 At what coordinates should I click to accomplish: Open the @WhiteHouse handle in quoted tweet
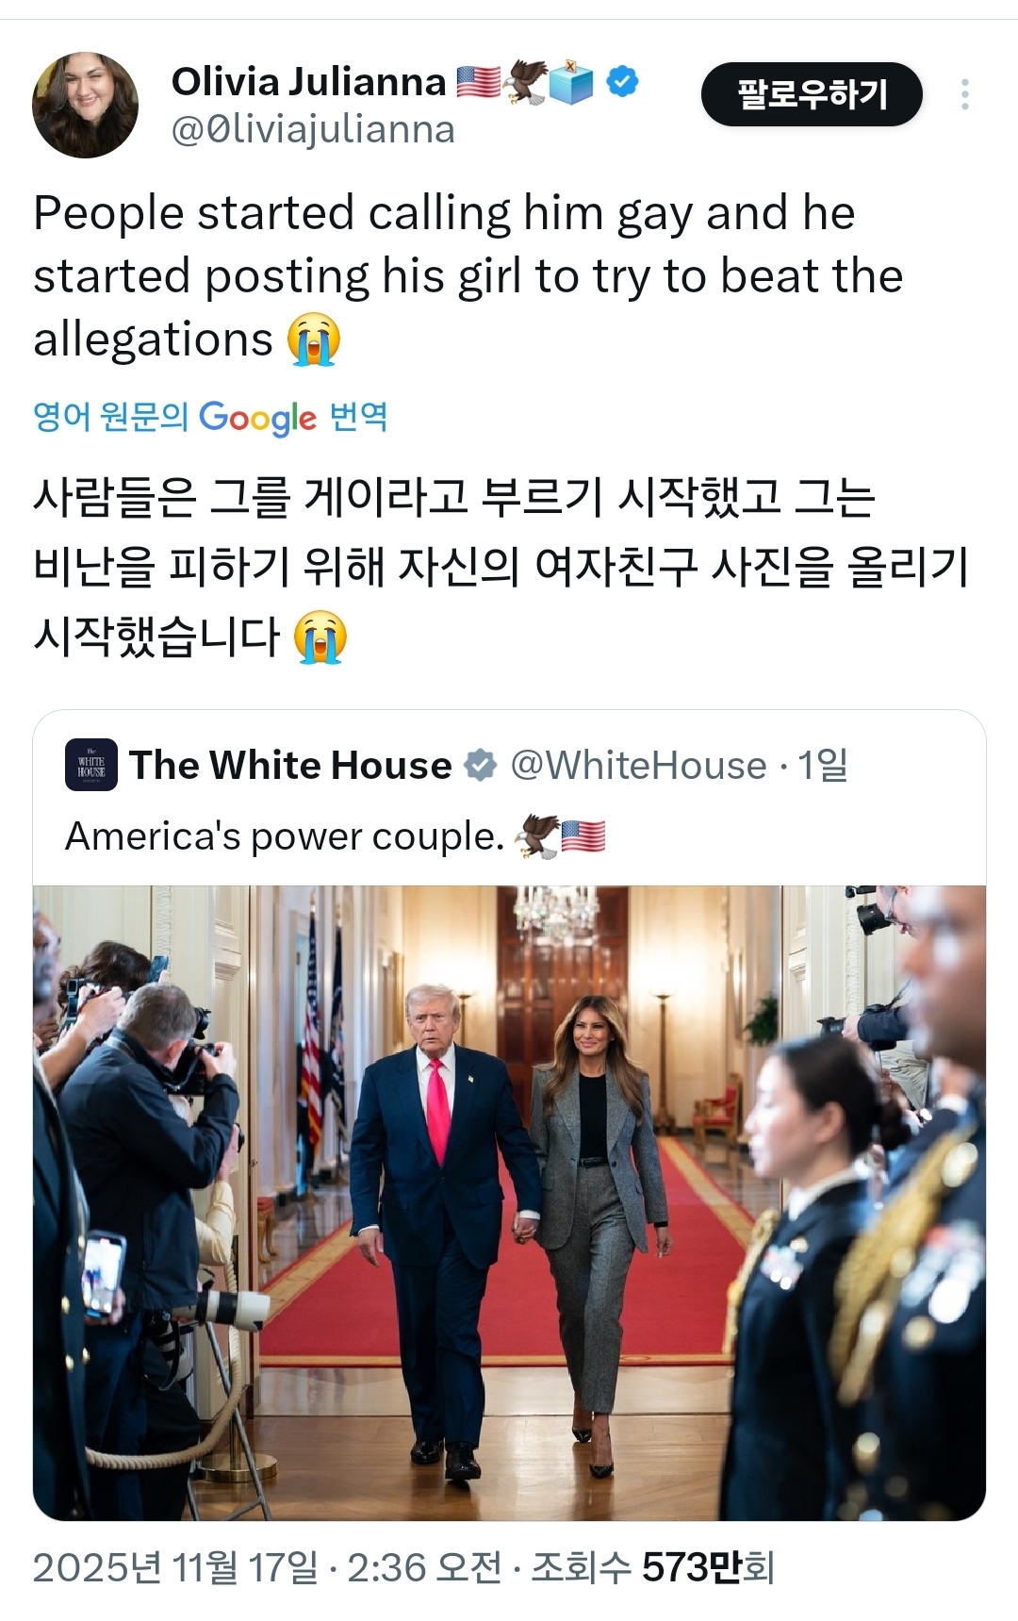638,766
